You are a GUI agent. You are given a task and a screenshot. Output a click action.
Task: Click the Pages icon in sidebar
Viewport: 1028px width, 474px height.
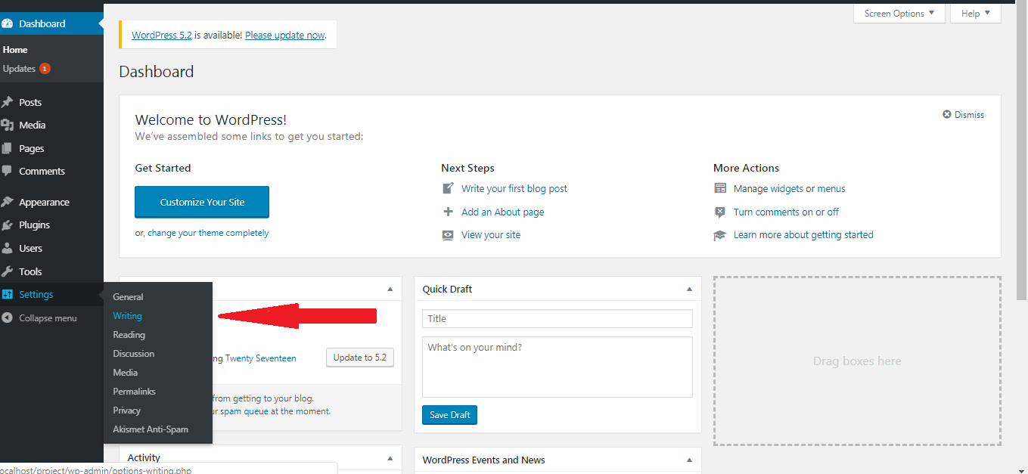coord(7,148)
